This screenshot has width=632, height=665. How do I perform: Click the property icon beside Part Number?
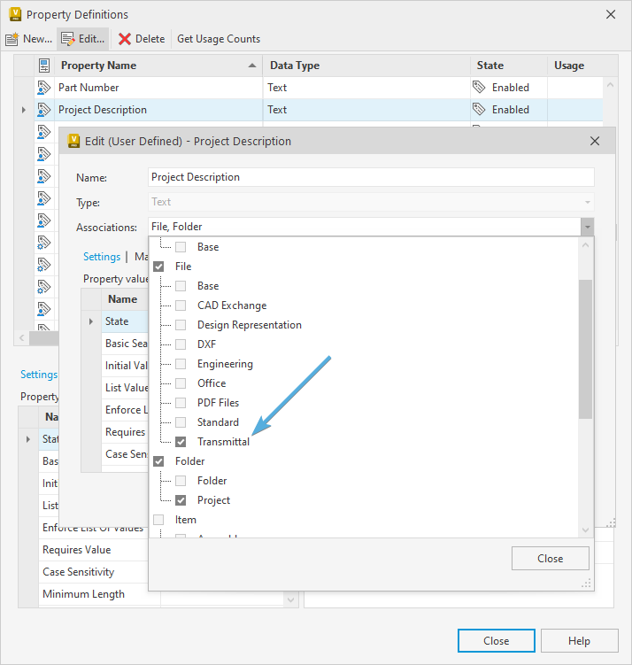point(44,88)
